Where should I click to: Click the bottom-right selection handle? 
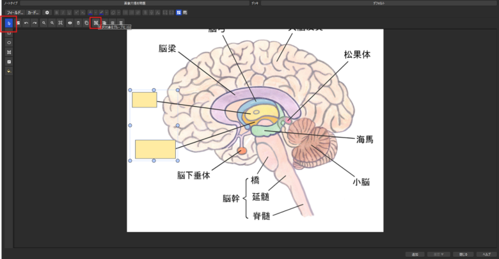tap(178, 161)
